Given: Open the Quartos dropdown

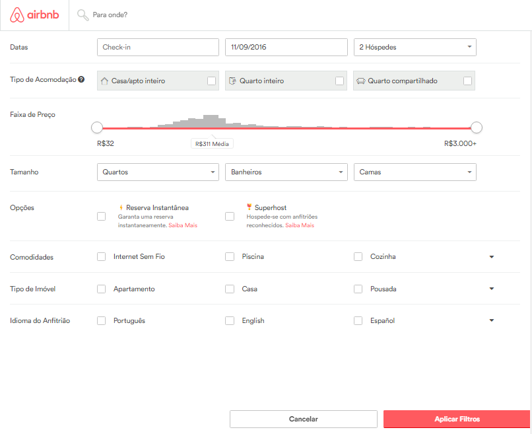Looking at the screenshot, I should click(158, 172).
